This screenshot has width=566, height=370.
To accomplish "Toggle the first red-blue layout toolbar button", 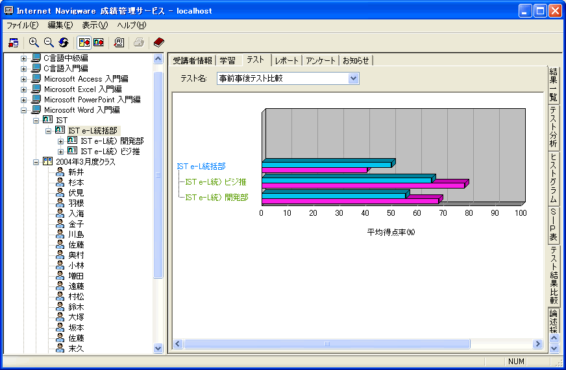I will coord(84,43).
